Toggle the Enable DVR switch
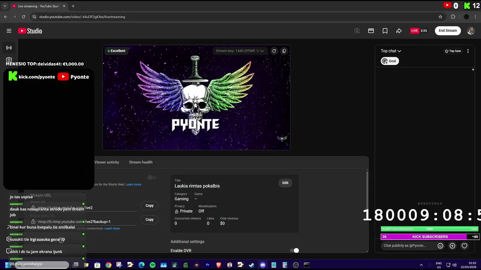Viewport: 481px width, 270px height. click(294, 250)
